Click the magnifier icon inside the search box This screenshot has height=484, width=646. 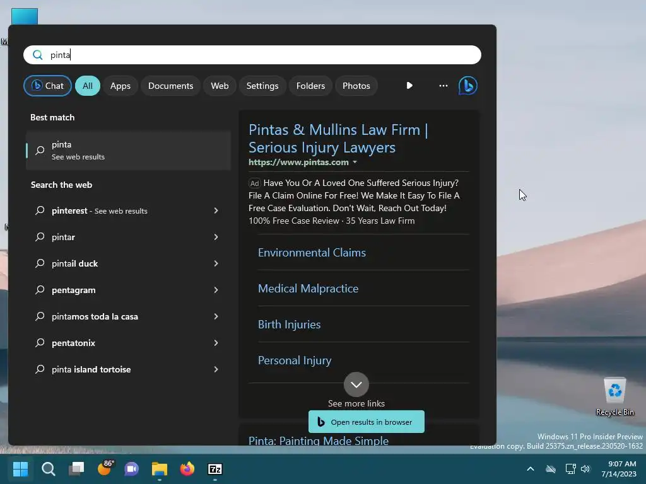point(37,55)
